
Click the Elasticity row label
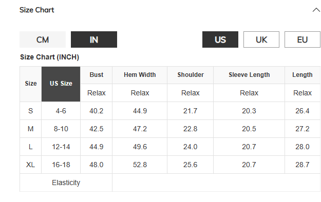[66, 183]
